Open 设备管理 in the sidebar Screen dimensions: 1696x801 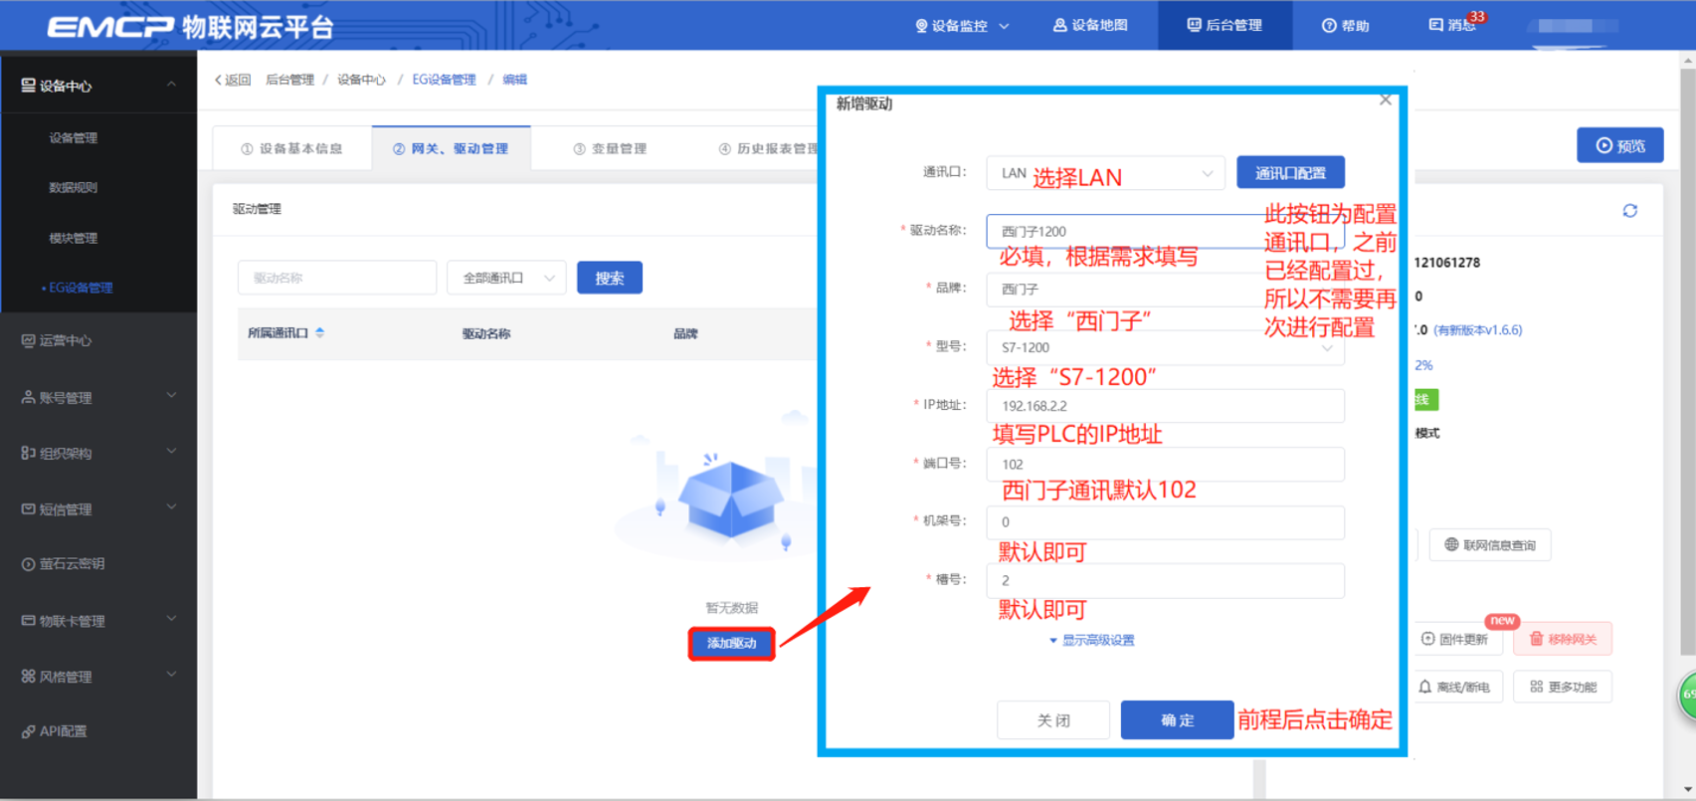click(74, 138)
